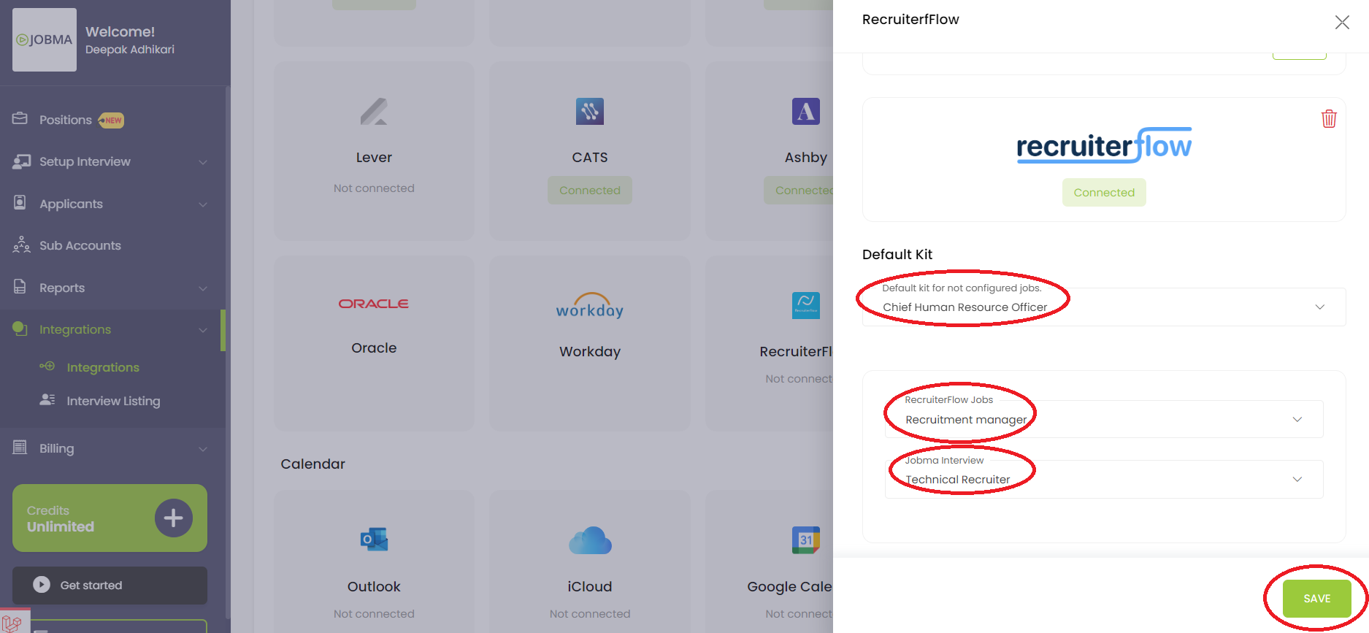Click the Interview Listing icon
Screen dimensions: 1369x633
tap(47, 399)
